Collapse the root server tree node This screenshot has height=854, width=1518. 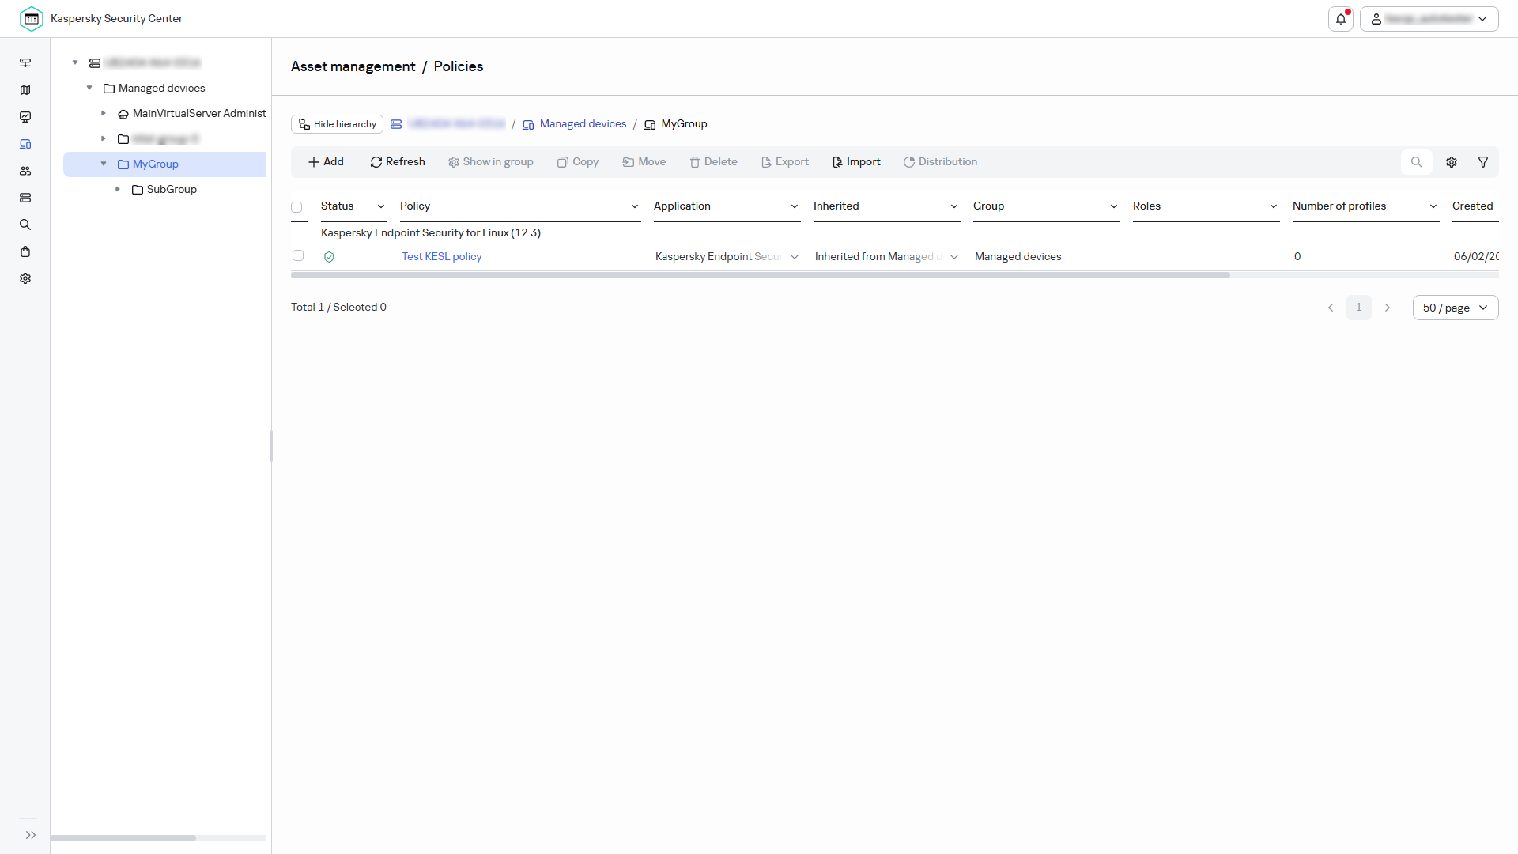coord(75,62)
